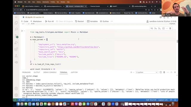This screenshot has height=107, width=191.
Task: Split the cell icon
Action: coord(163,29)
